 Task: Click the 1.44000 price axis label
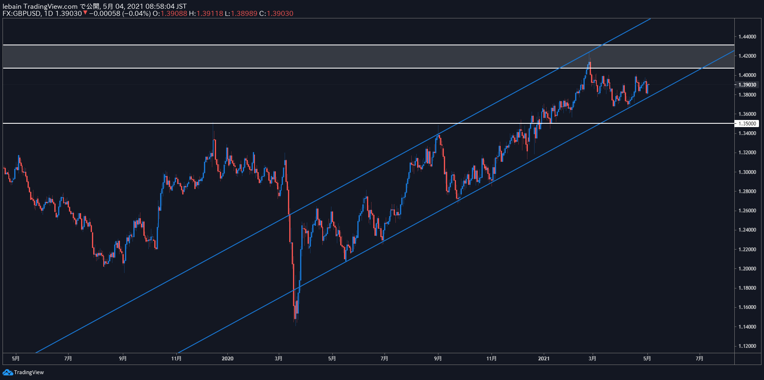pos(747,37)
